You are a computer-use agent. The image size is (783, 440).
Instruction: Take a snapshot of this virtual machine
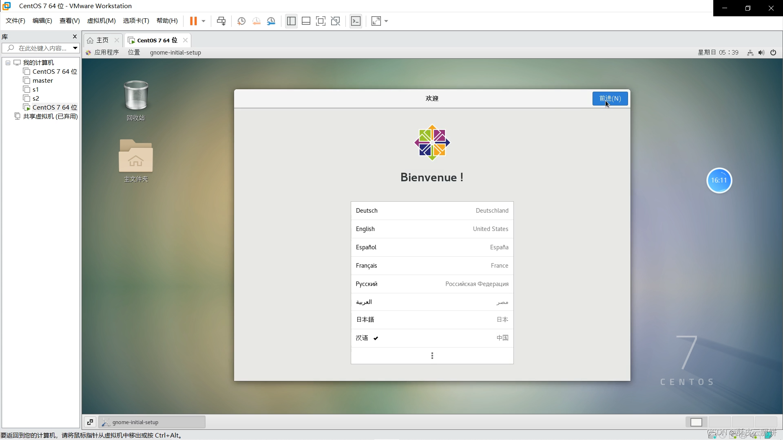point(241,21)
